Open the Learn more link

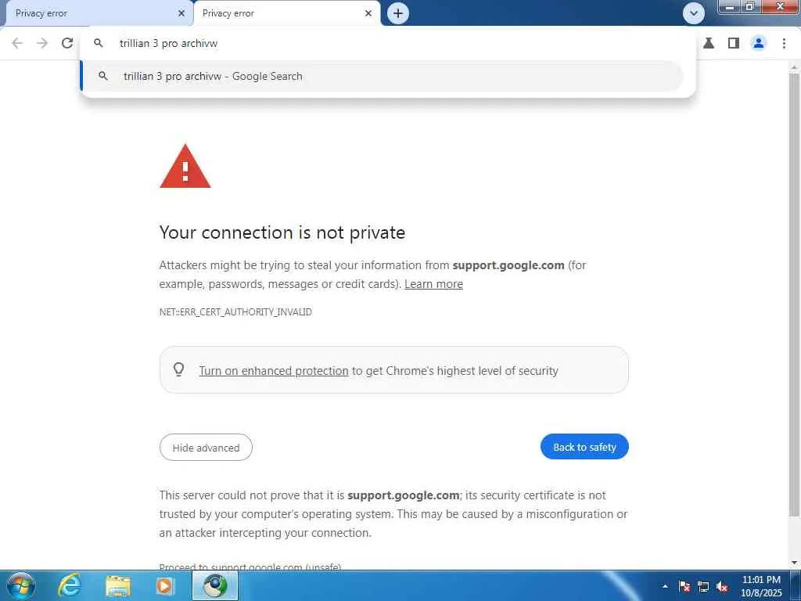tap(433, 284)
